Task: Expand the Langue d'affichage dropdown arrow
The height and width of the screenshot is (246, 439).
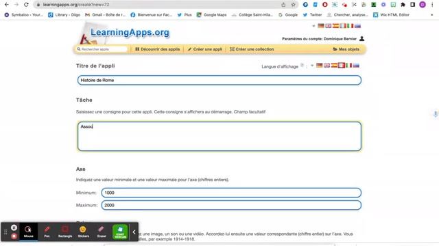Action: coord(312,66)
